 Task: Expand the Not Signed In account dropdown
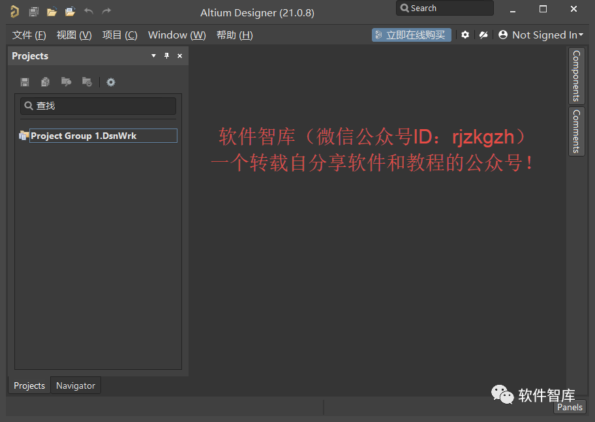tap(541, 35)
